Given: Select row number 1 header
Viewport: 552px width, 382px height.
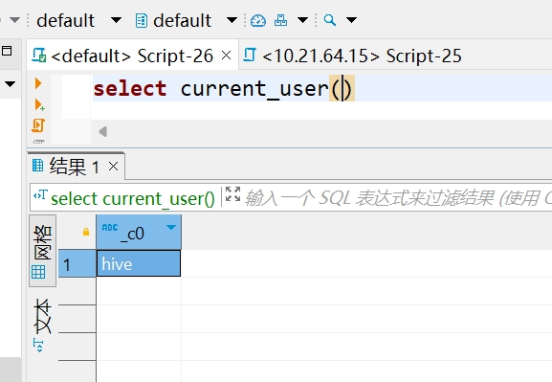Looking at the screenshot, I should 77,263.
